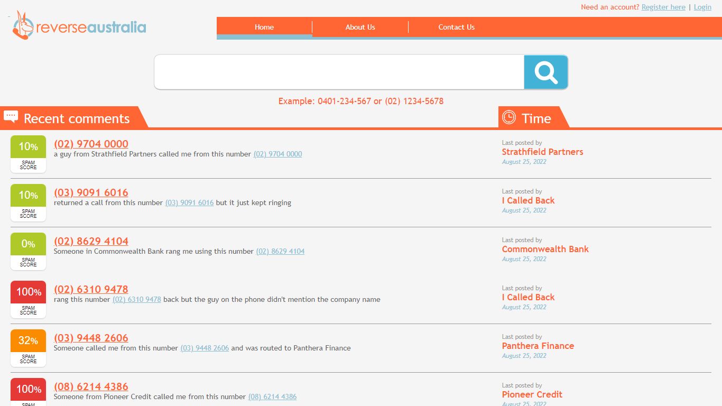This screenshot has width=722, height=406.
Task: Click the Register here link
Action: [x=663, y=7]
